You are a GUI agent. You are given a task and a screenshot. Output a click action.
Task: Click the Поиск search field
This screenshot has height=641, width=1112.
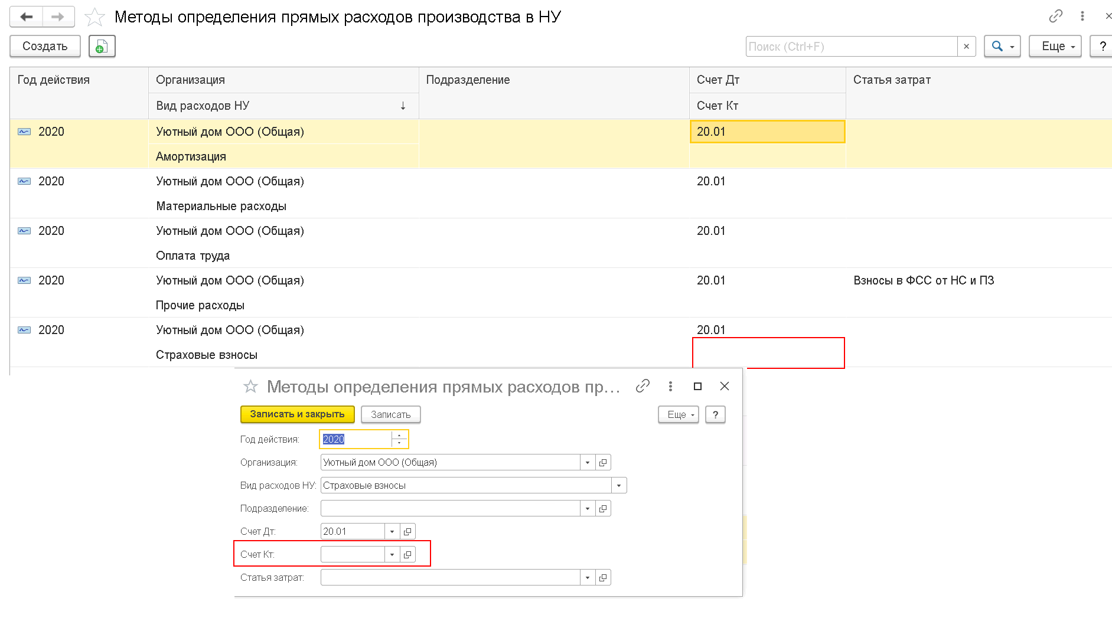852,46
